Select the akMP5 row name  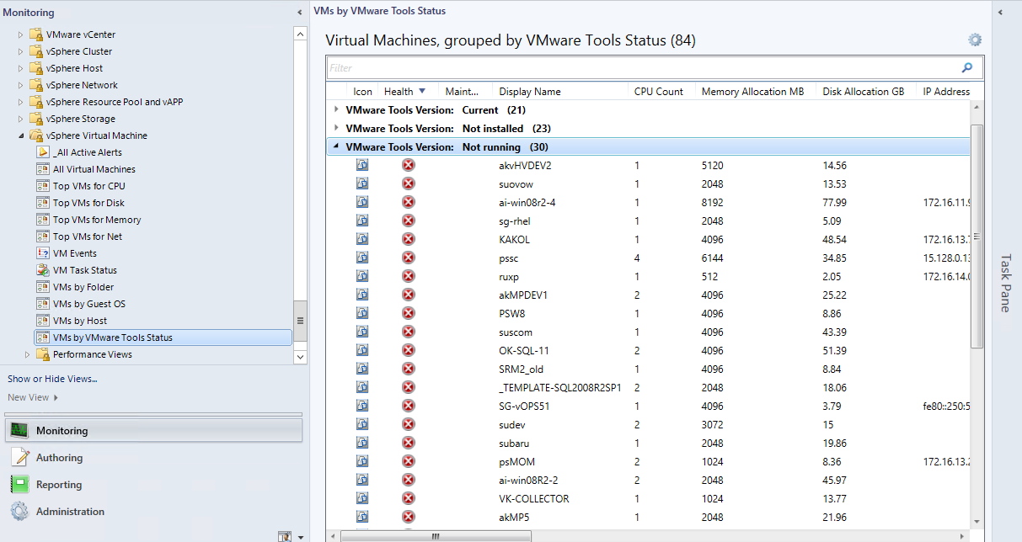coord(514,517)
